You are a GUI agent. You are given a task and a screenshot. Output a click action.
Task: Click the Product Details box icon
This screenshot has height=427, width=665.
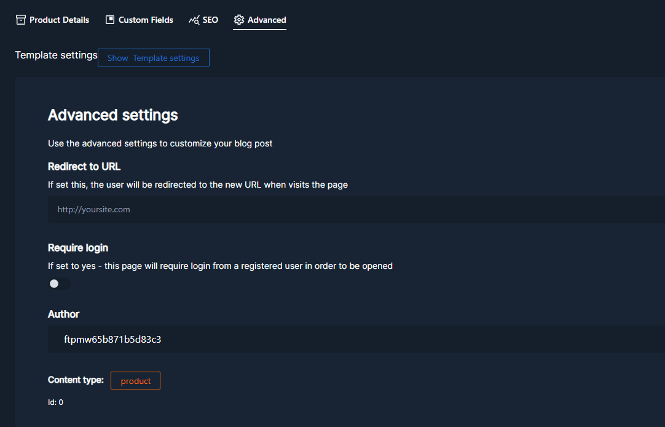(x=21, y=20)
